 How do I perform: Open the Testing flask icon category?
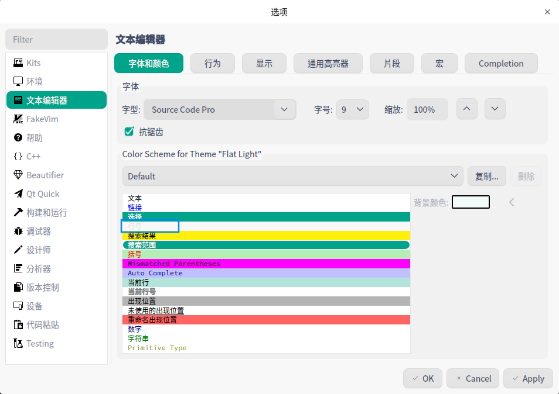tap(18, 344)
